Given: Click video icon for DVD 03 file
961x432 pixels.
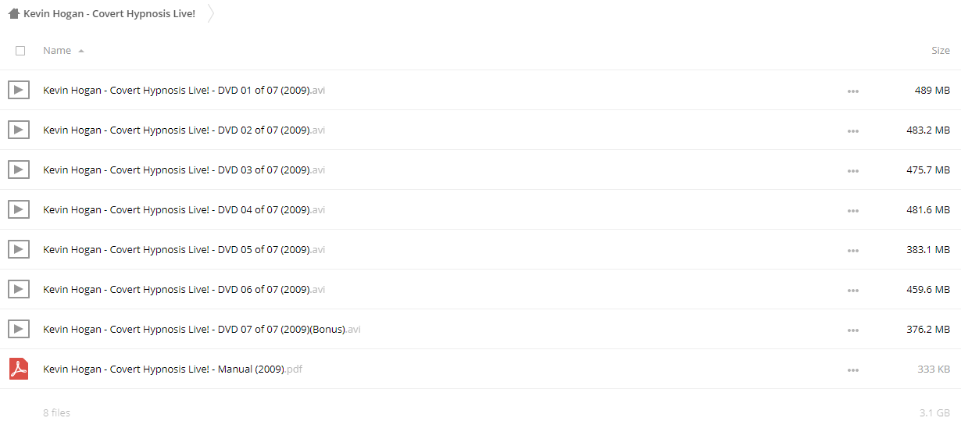Looking at the screenshot, I should click(x=19, y=170).
